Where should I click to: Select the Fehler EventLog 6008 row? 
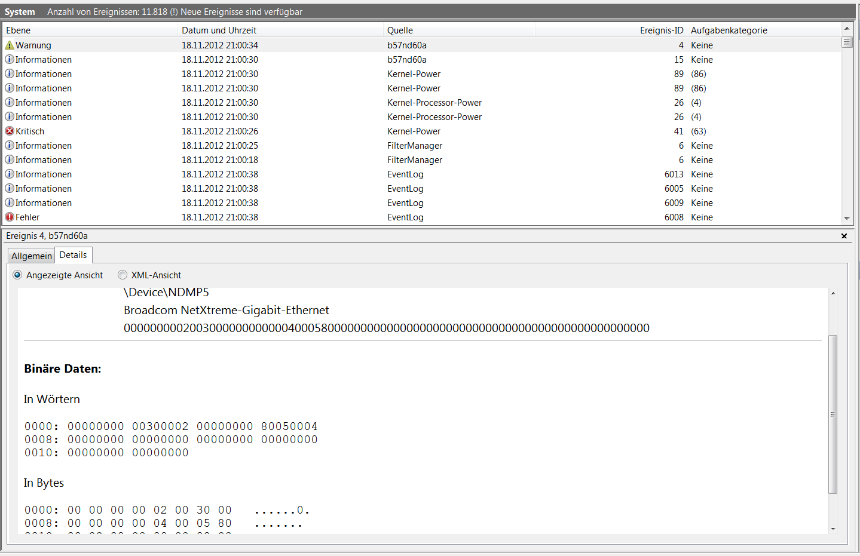coord(422,217)
